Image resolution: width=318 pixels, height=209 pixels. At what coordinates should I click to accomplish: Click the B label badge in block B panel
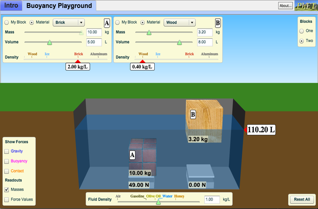pyautogui.click(x=218, y=23)
